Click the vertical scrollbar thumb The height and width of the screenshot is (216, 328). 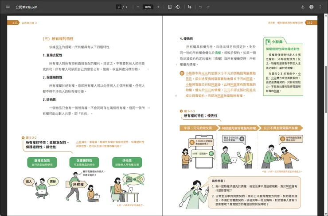326,89
